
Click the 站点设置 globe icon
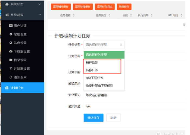point(11,43)
